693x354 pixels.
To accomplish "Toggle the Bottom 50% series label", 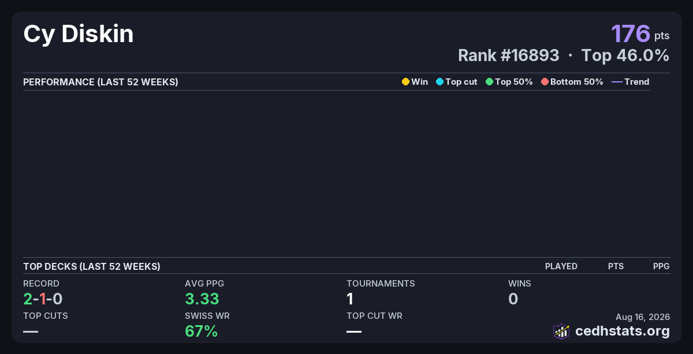I will coord(577,82).
